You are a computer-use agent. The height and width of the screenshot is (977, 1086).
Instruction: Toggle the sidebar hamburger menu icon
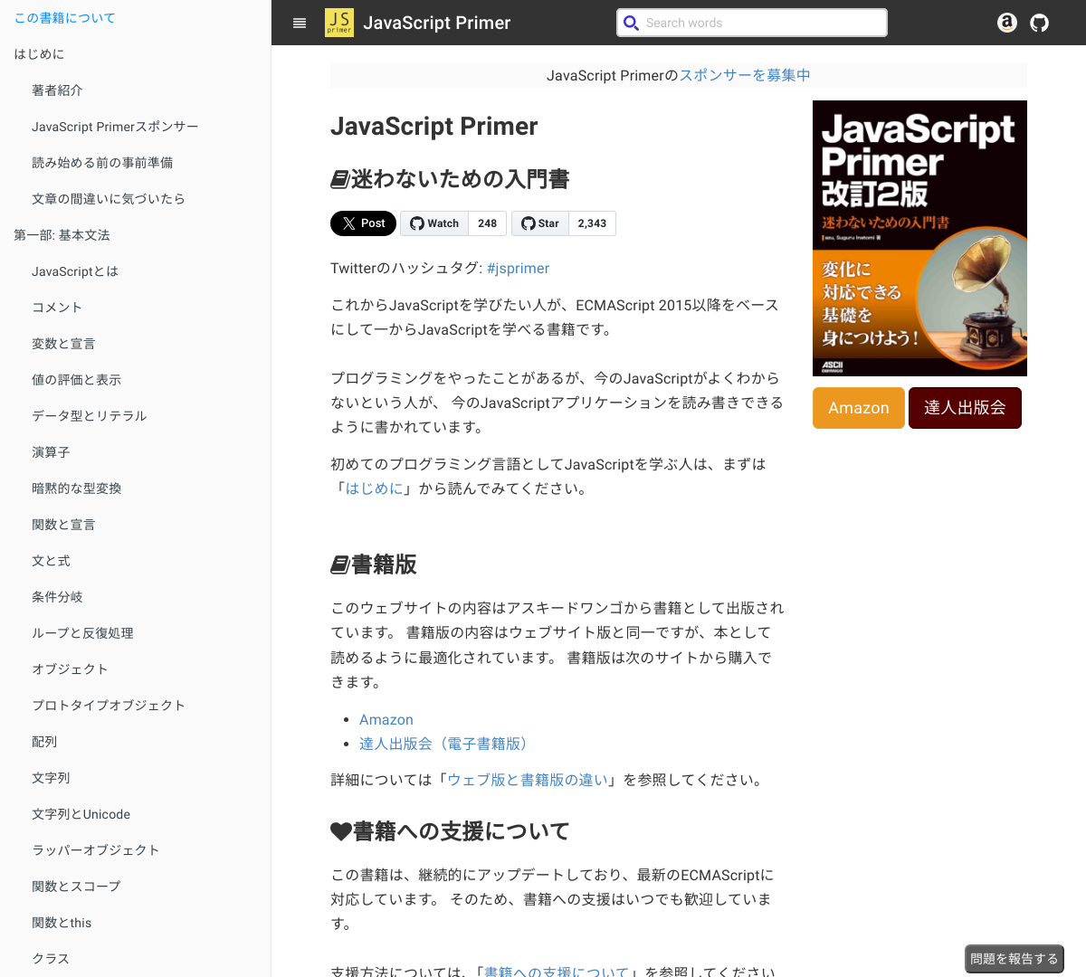pyautogui.click(x=300, y=24)
